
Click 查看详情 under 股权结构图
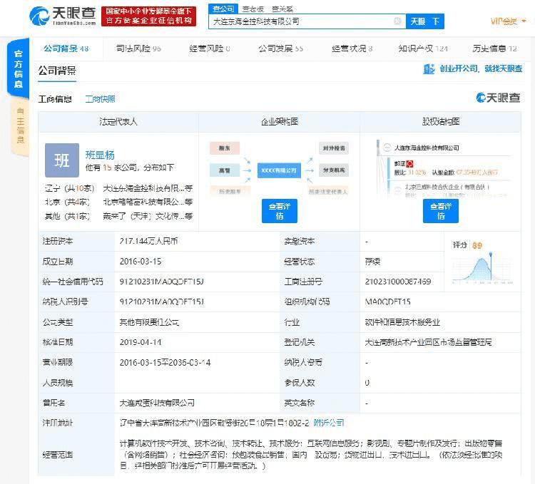coord(441,211)
